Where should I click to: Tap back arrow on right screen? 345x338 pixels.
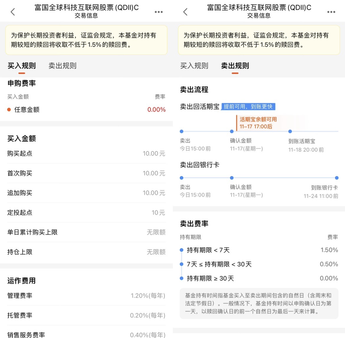(x=185, y=12)
